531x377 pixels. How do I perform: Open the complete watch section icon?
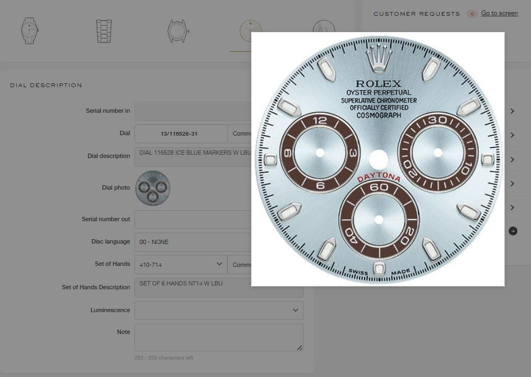29,31
